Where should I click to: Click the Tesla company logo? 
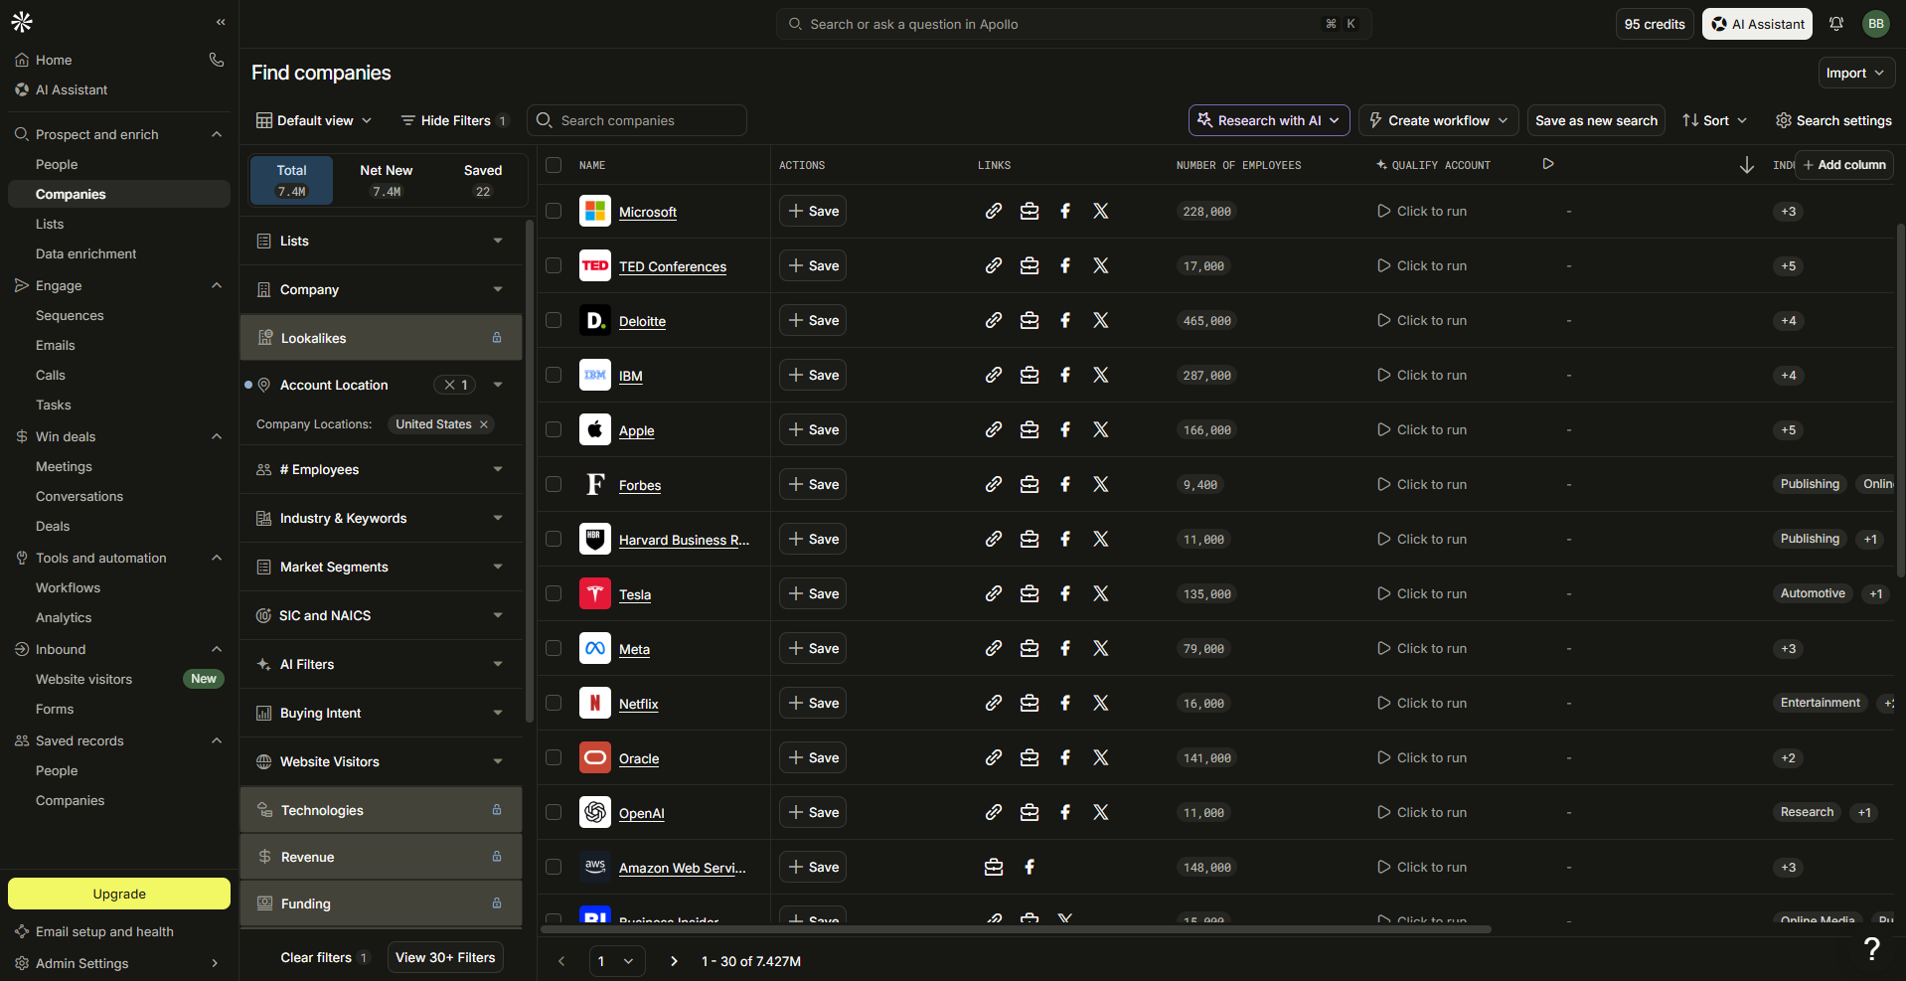(595, 593)
